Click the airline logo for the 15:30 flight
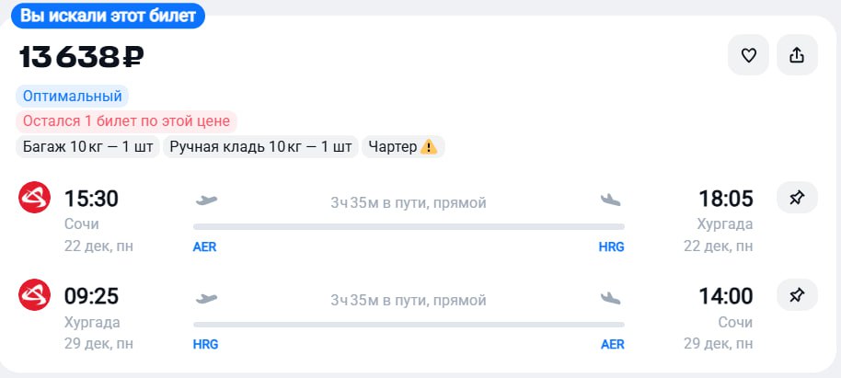 [35, 198]
